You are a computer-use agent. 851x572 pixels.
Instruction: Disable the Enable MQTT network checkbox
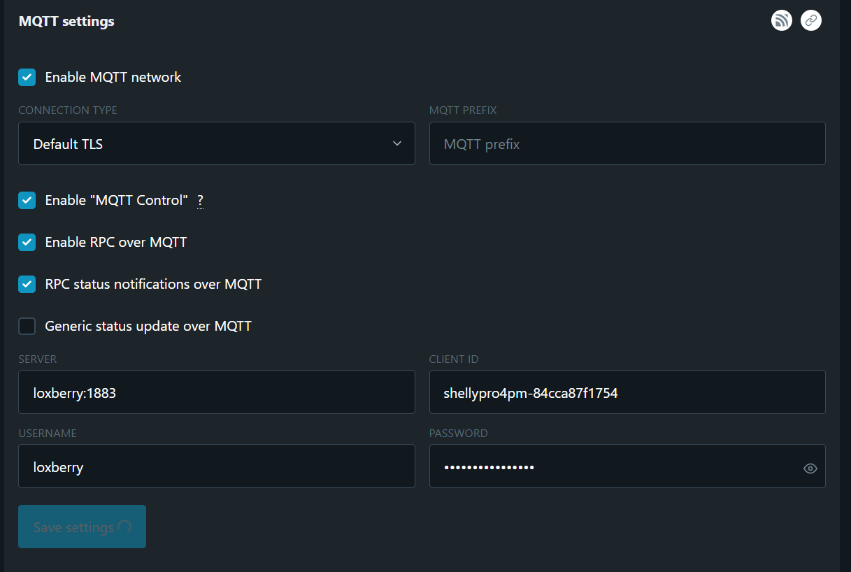click(x=27, y=77)
